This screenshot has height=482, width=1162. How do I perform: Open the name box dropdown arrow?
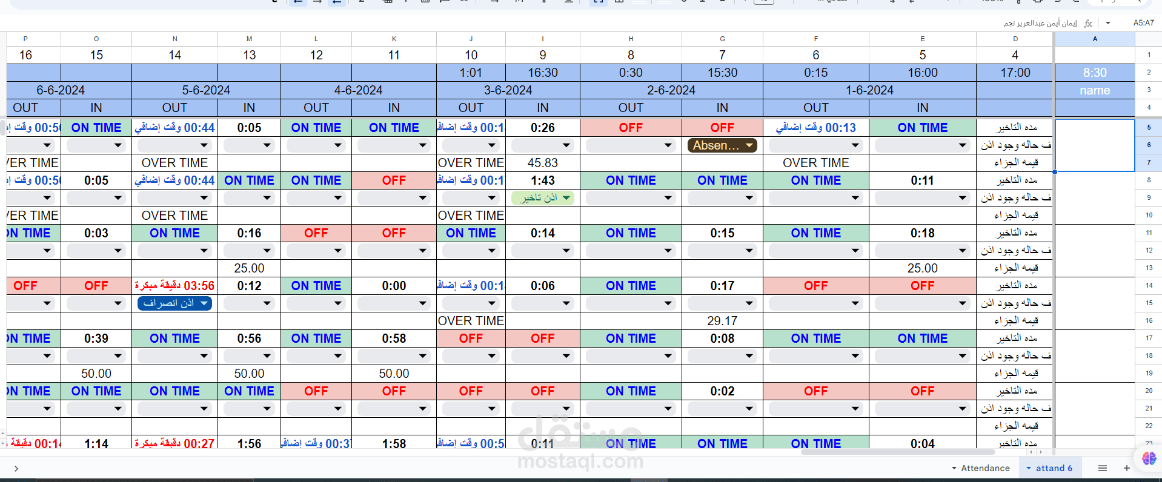tap(1108, 23)
